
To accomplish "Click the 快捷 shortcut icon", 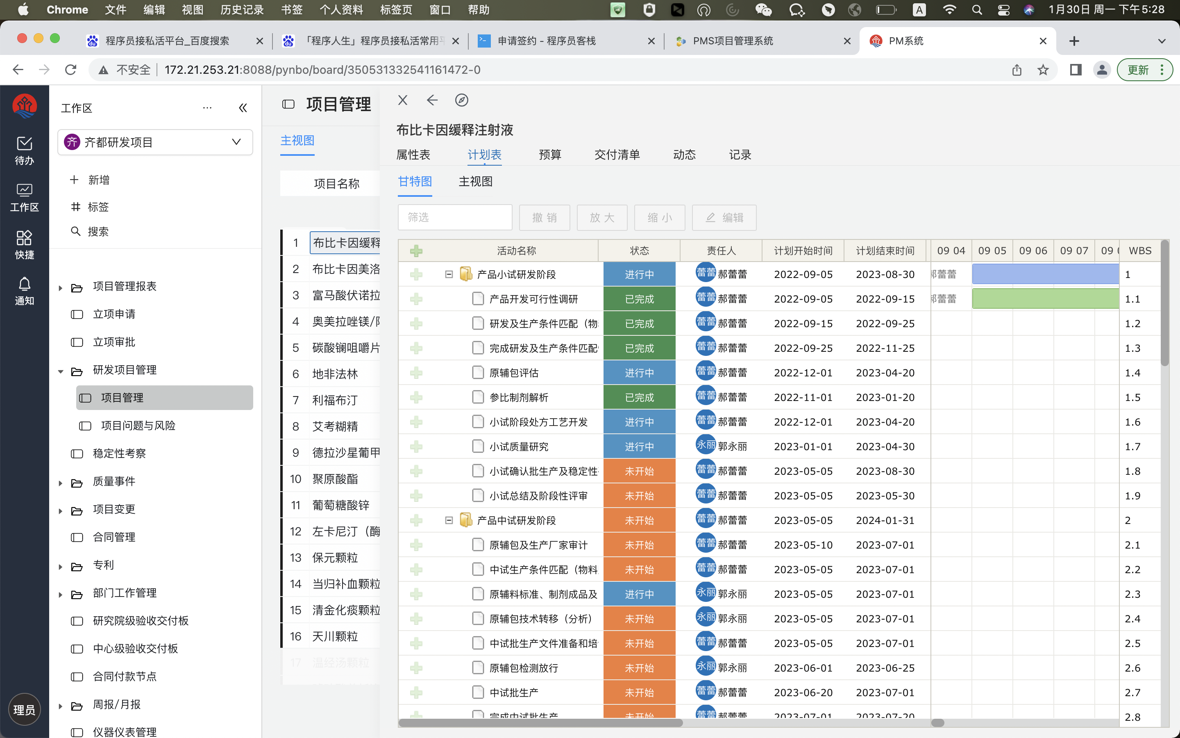I will [x=24, y=243].
